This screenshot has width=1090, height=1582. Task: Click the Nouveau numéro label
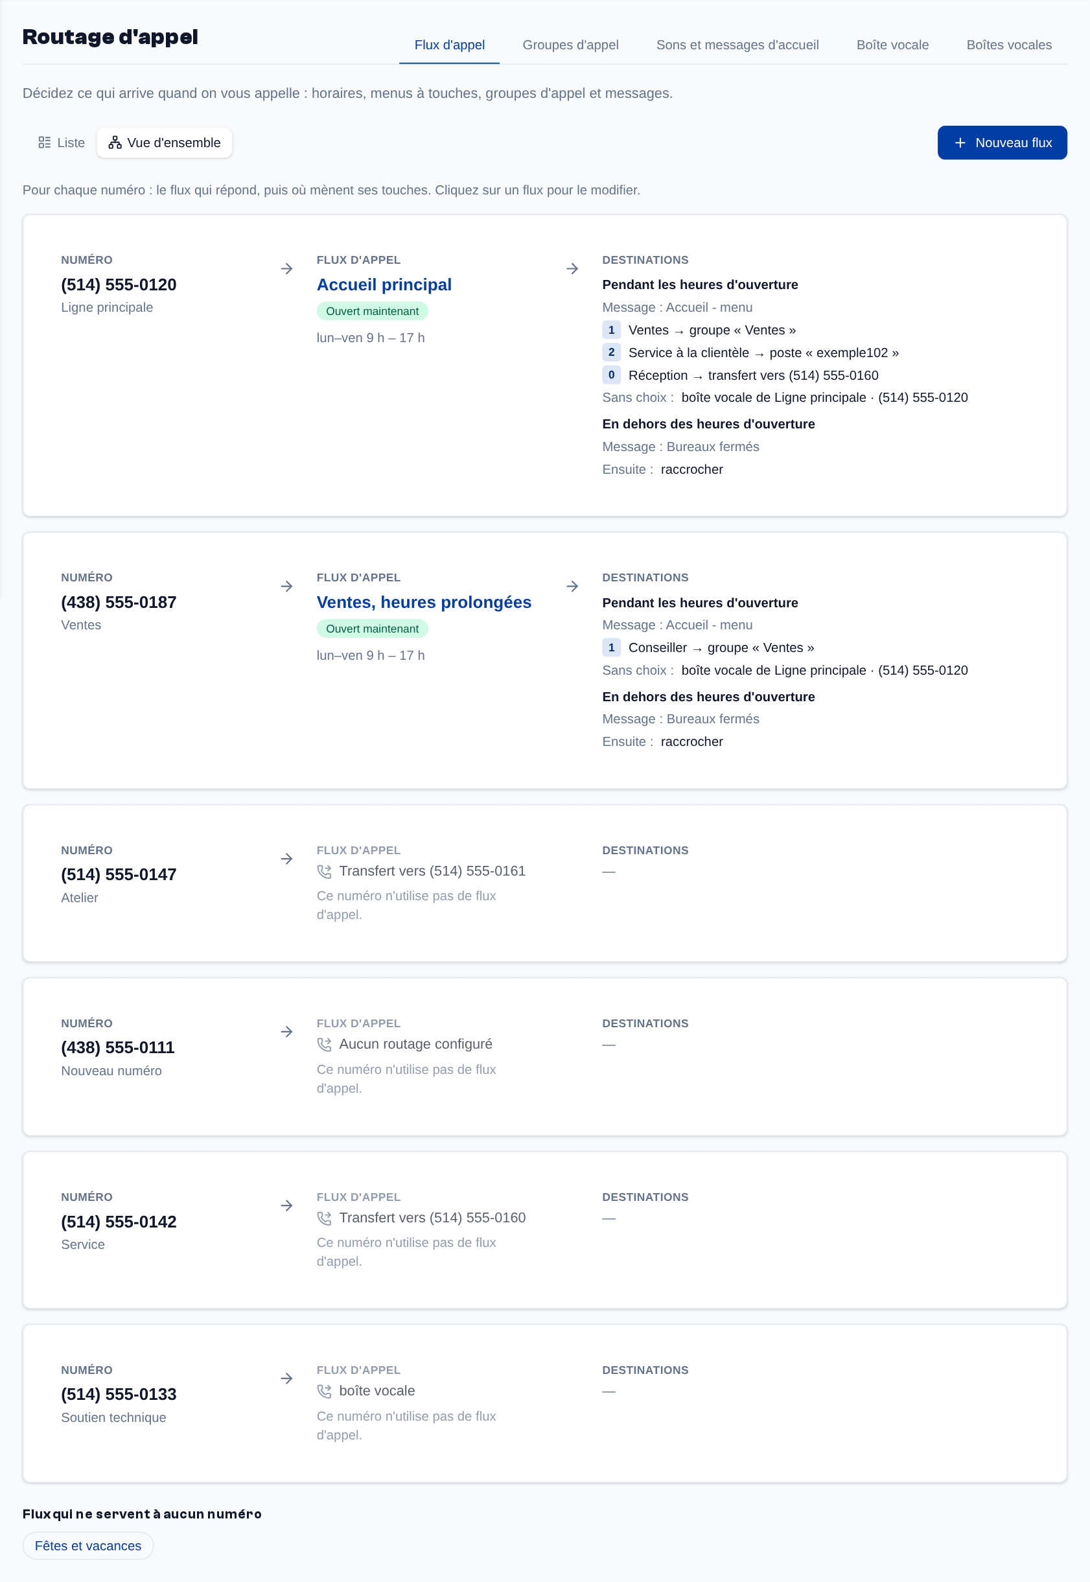pyautogui.click(x=111, y=1071)
